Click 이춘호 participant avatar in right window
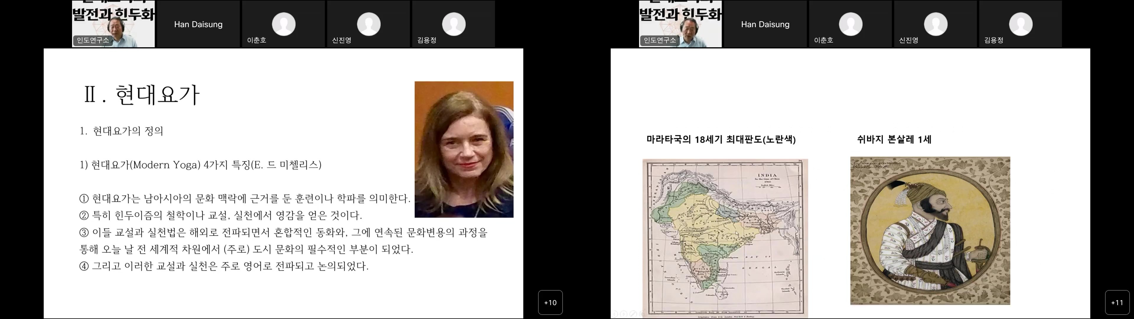The image size is (1134, 319). point(850,24)
